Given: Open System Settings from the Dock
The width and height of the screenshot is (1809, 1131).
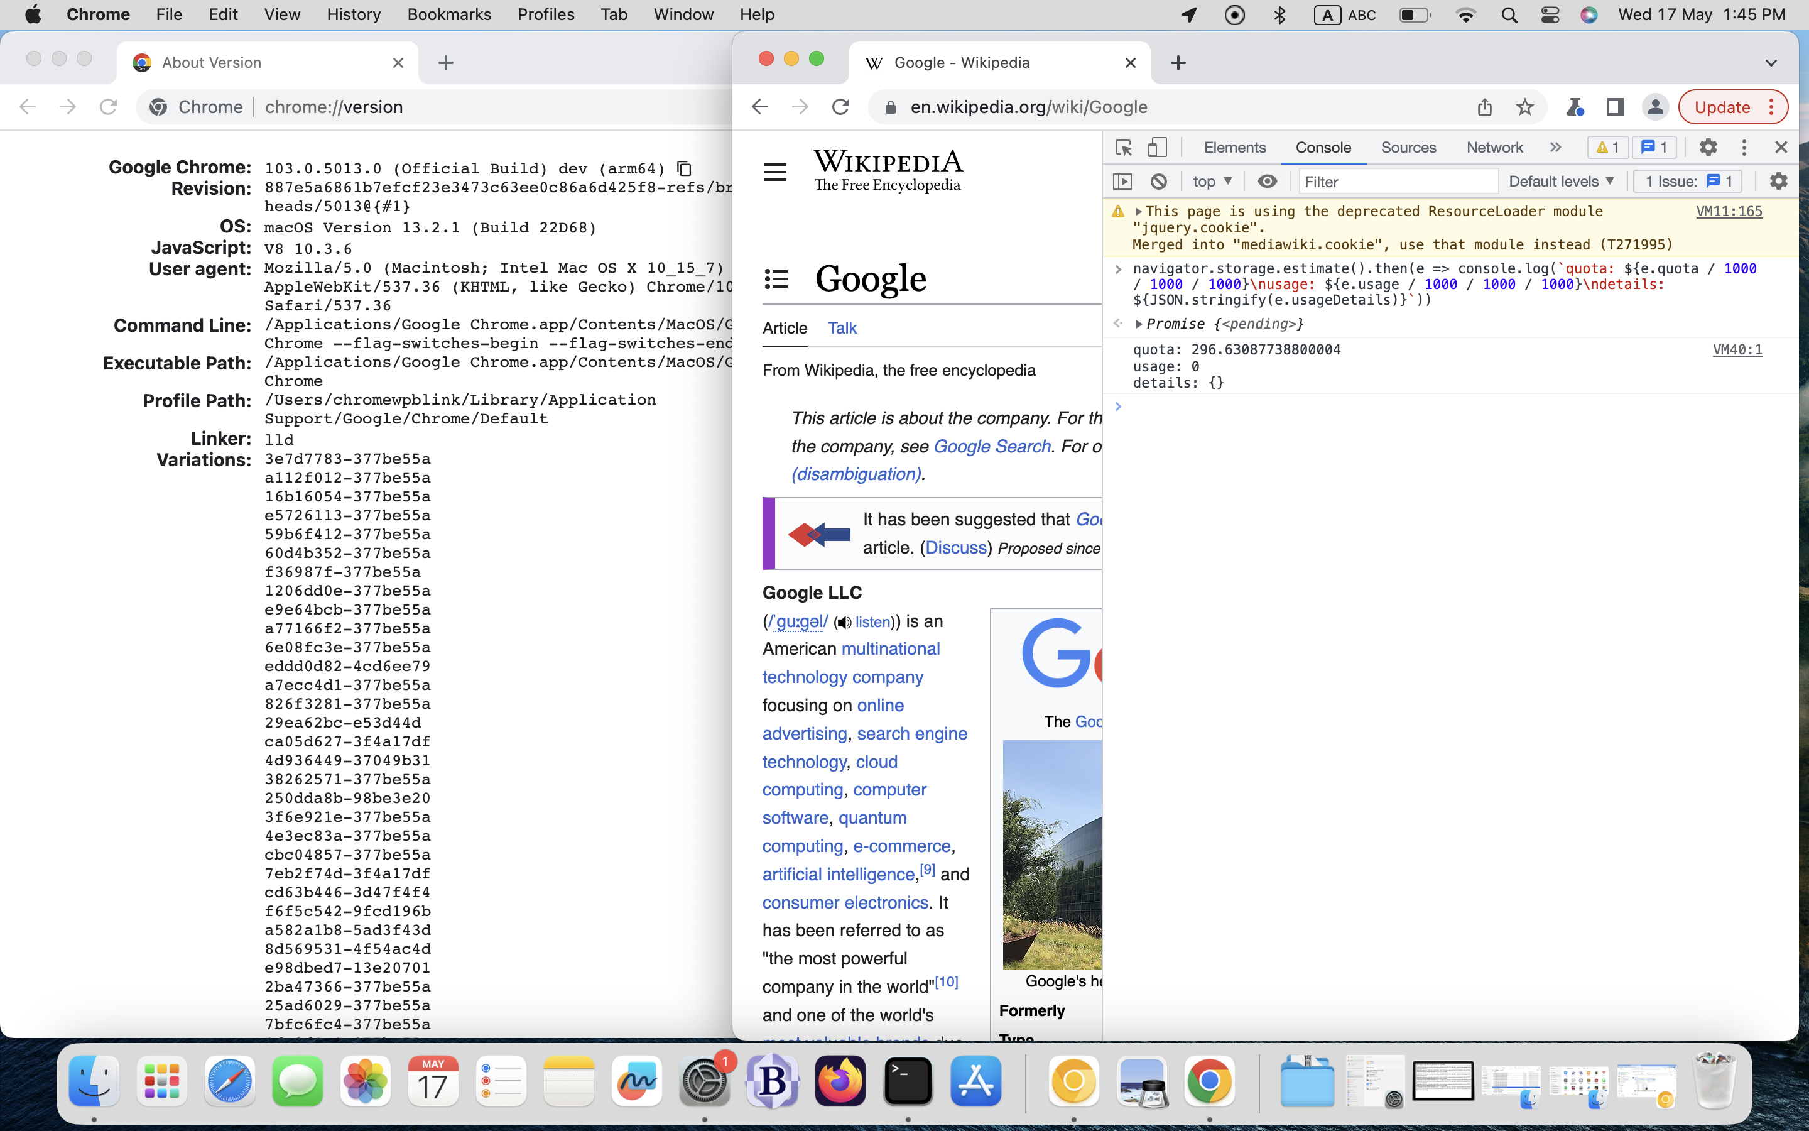Looking at the screenshot, I should tap(705, 1081).
